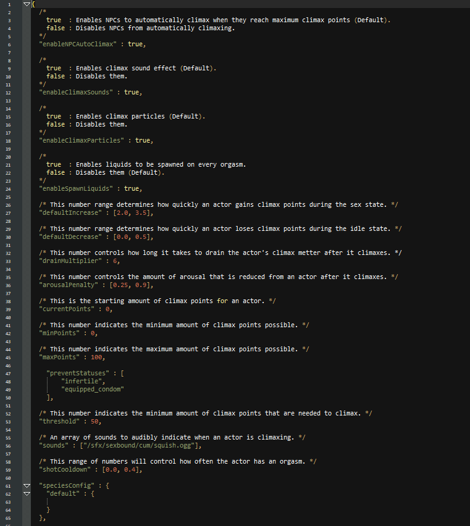Click the "preventStatuses" key
Screen dimensions: 470x526
[x=78, y=374]
